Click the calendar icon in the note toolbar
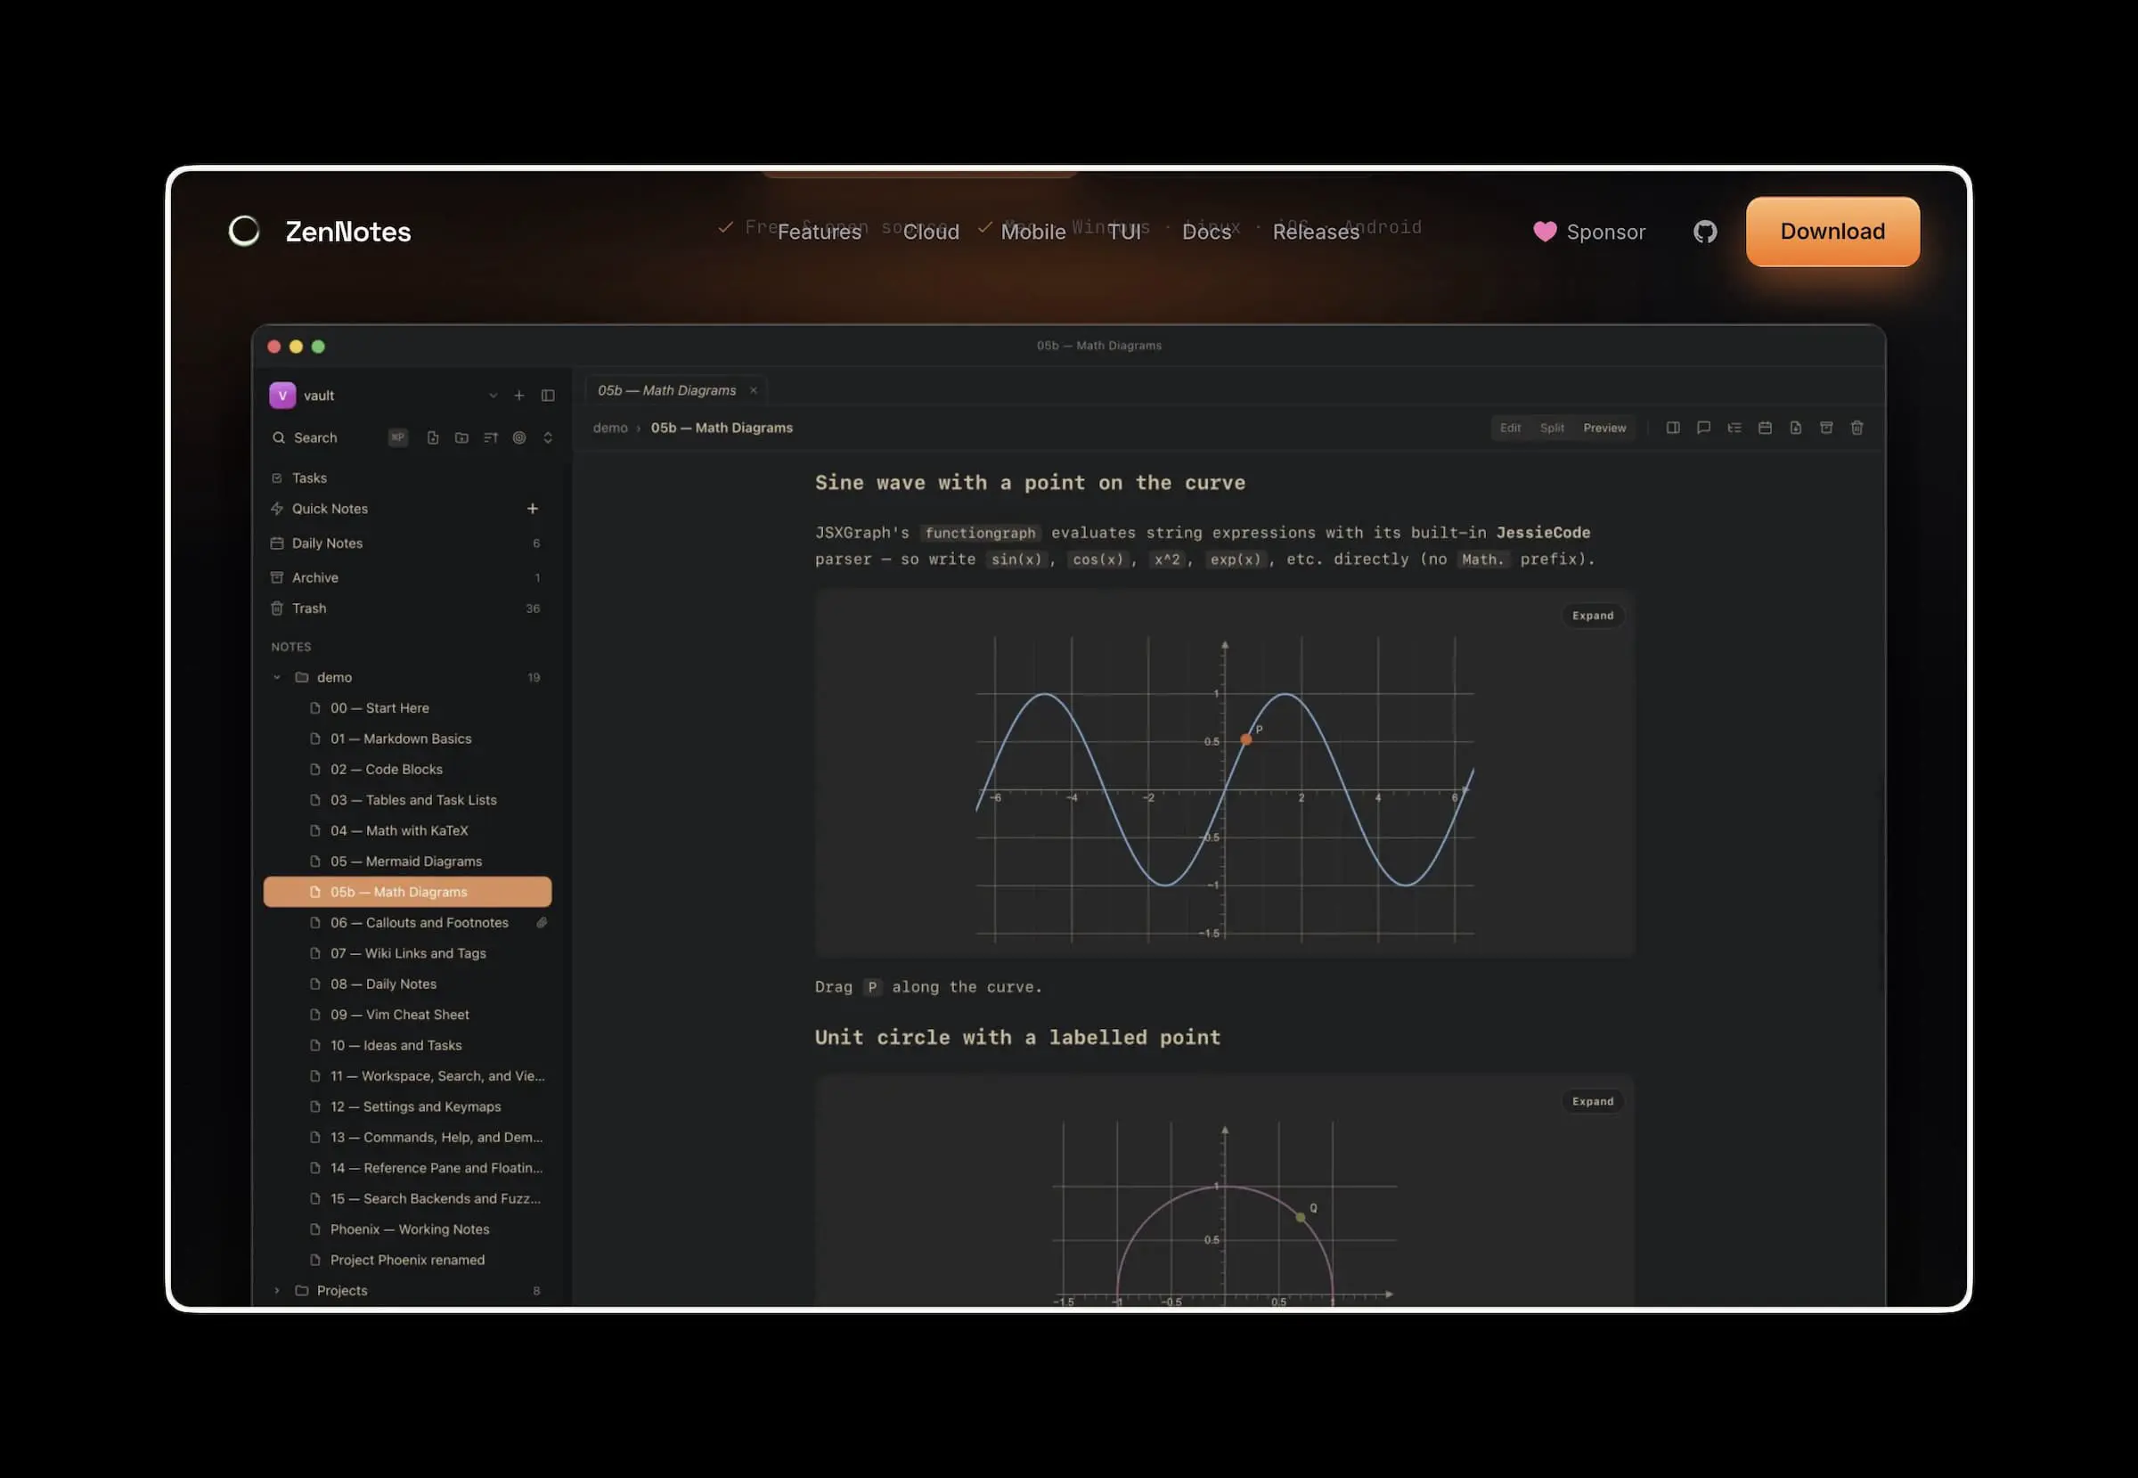This screenshot has width=2138, height=1478. [x=1765, y=428]
